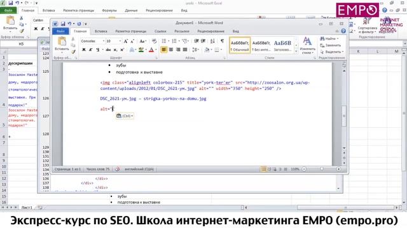
Task: Increase indent in Word paragraph group
Action: (203, 41)
